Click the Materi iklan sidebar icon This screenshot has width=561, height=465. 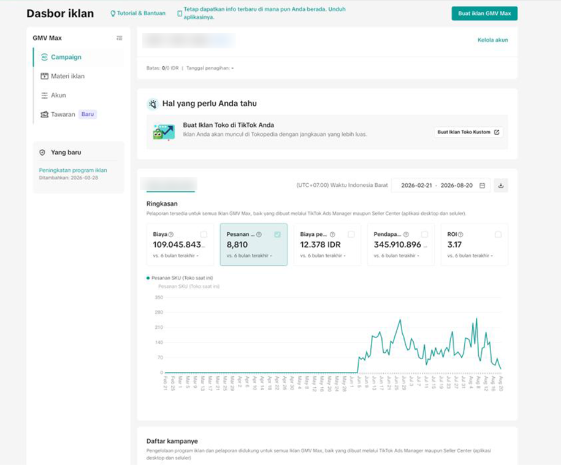click(44, 76)
